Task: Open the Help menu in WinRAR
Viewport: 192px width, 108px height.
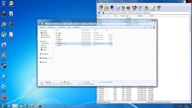Action: pyautogui.click(x=125, y=4)
